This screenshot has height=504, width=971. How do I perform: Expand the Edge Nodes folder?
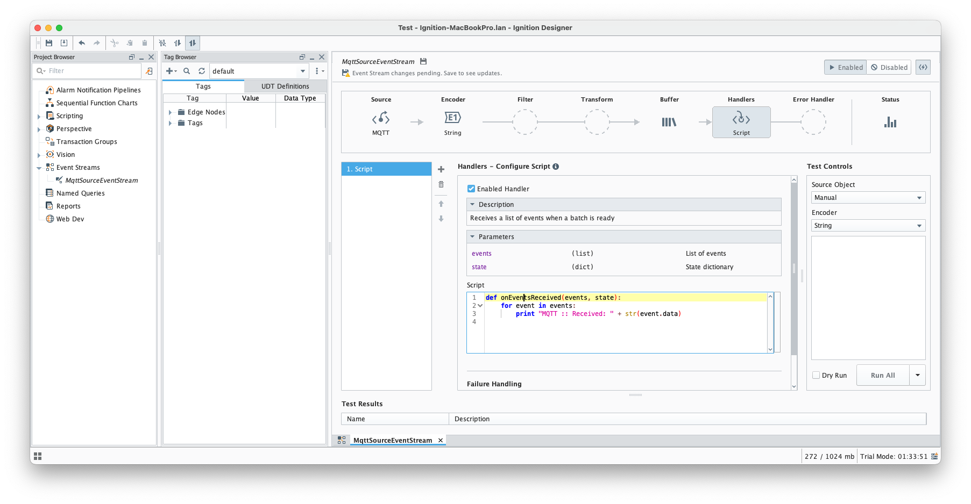click(x=170, y=112)
